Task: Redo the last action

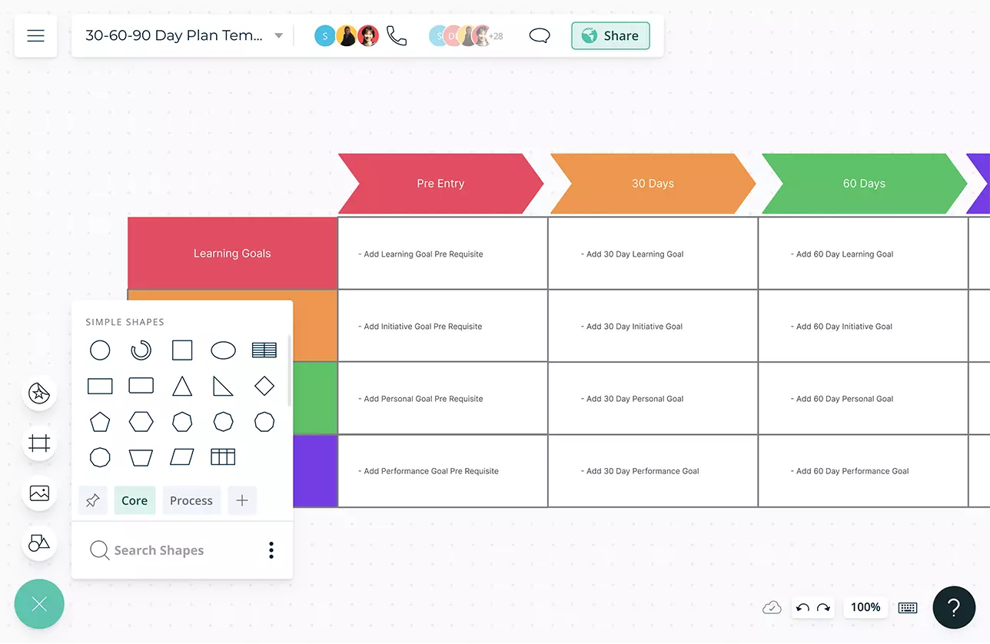Action: pos(823,608)
